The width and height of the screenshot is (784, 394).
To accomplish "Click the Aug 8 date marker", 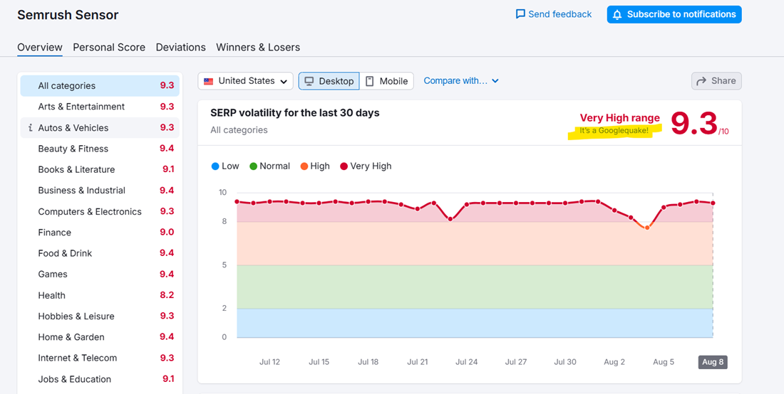I will 713,362.
